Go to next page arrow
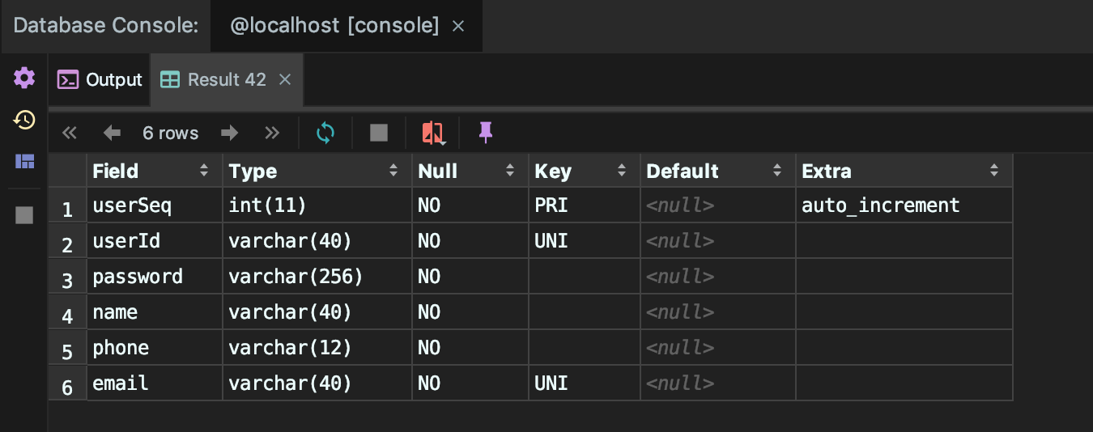Image resolution: width=1093 pixels, height=432 pixels. (x=230, y=133)
